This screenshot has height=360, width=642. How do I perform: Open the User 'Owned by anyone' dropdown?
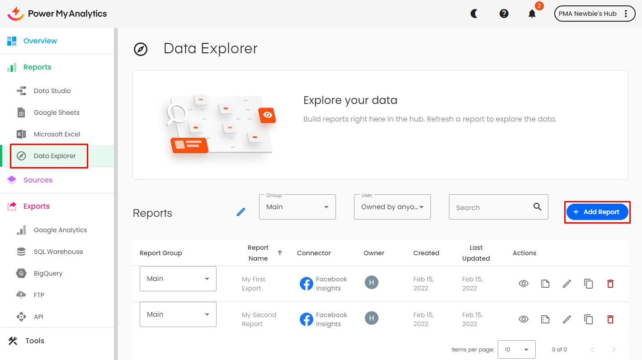tap(392, 207)
